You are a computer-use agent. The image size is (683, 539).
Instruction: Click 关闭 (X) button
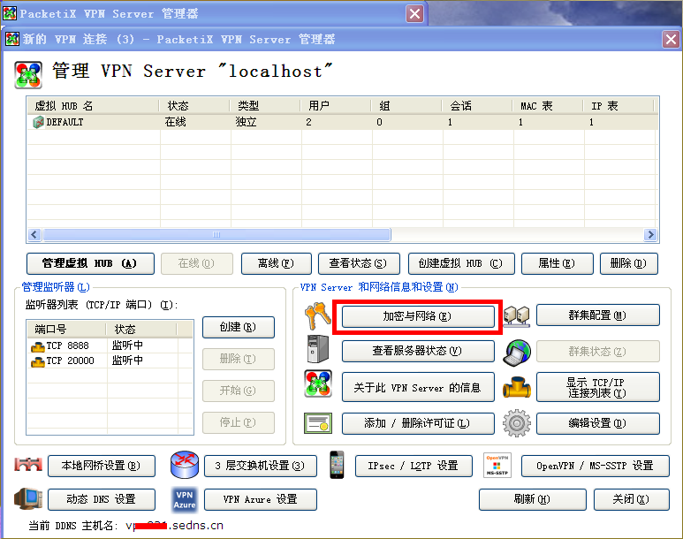[x=632, y=499]
